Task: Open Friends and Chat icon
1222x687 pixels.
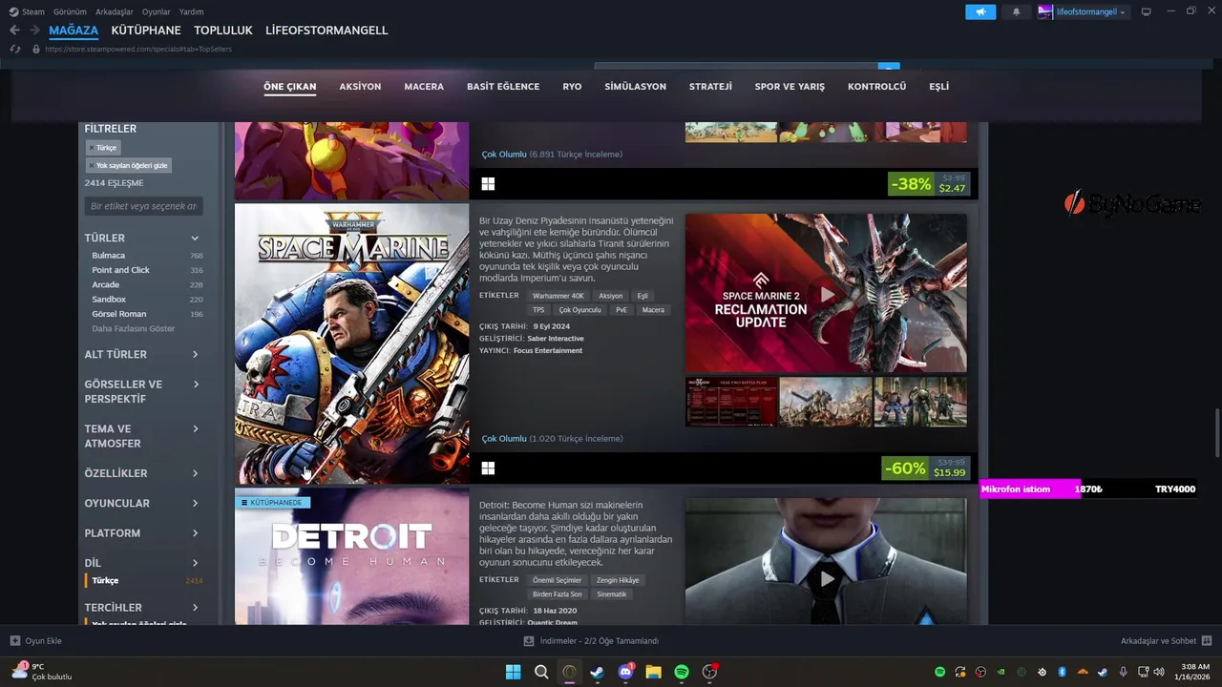Action: coord(1207,641)
